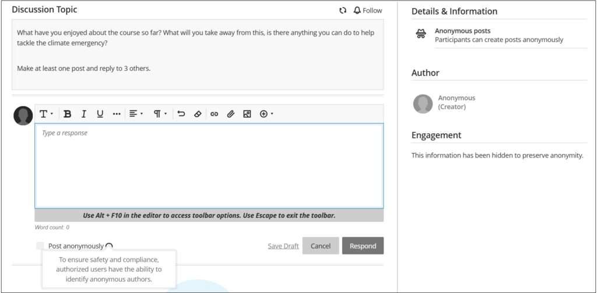The height and width of the screenshot is (293, 597).
Task: Click the info icon next to Post anonymously
Action: pos(109,246)
